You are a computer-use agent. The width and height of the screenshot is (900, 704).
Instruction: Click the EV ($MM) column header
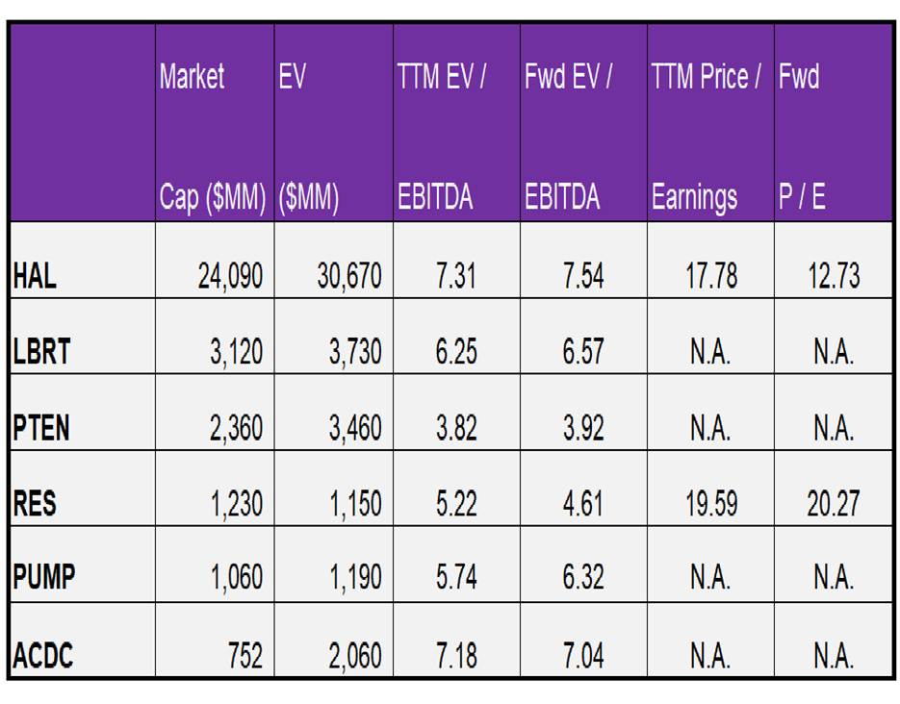(x=309, y=135)
